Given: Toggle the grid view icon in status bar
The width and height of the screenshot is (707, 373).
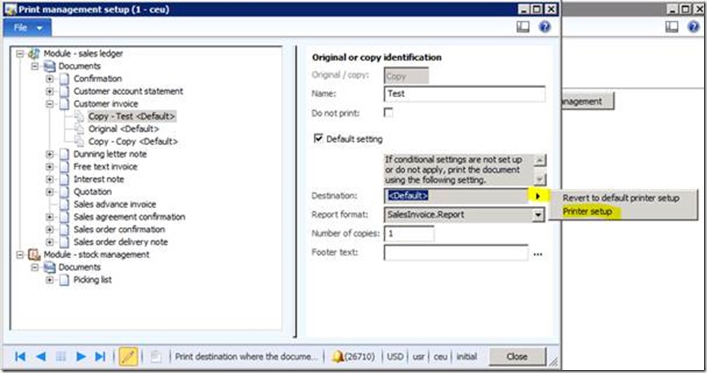Looking at the screenshot, I should (x=61, y=357).
